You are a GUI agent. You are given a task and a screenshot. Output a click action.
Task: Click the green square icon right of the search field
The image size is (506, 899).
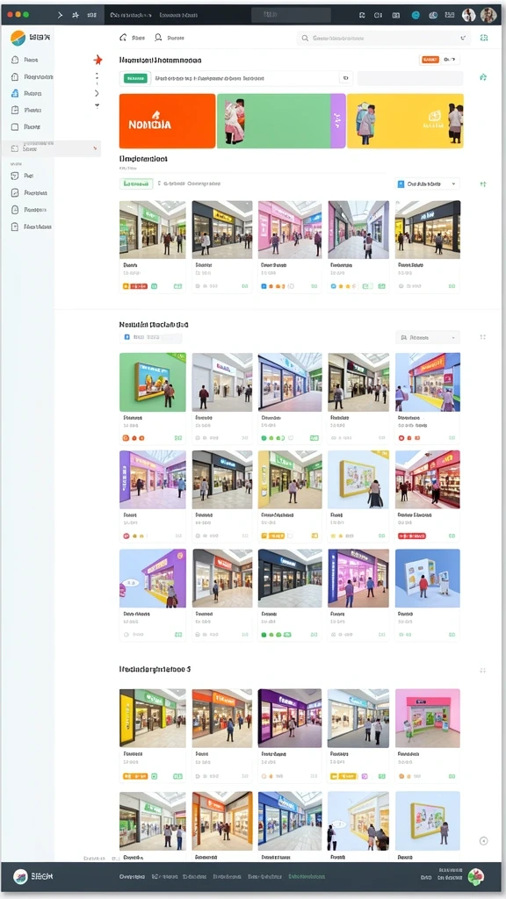point(484,38)
